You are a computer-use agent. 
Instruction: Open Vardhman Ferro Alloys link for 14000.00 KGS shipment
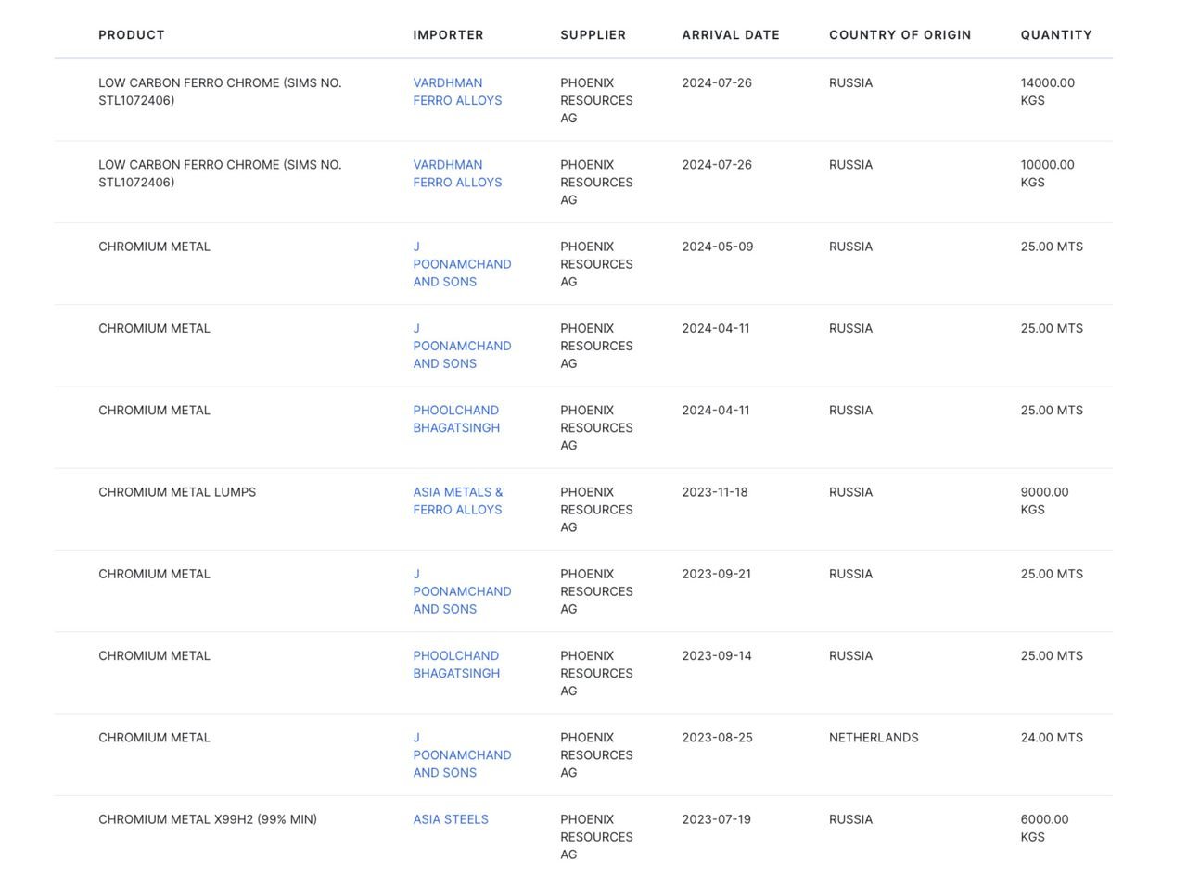click(457, 92)
